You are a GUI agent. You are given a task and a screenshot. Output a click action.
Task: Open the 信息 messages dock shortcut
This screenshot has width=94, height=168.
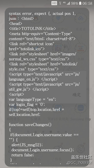(58, 159)
